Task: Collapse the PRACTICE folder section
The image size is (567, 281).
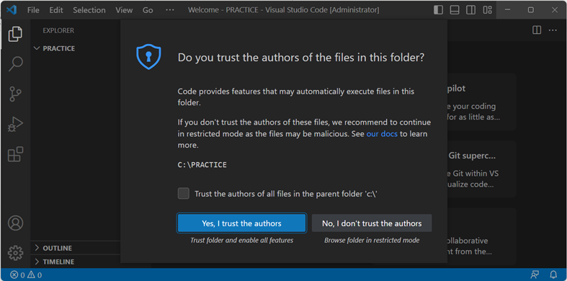Action: pyautogui.click(x=54, y=48)
